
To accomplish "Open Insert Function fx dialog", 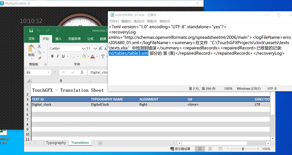I will pyautogui.click(x=82, y=72).
